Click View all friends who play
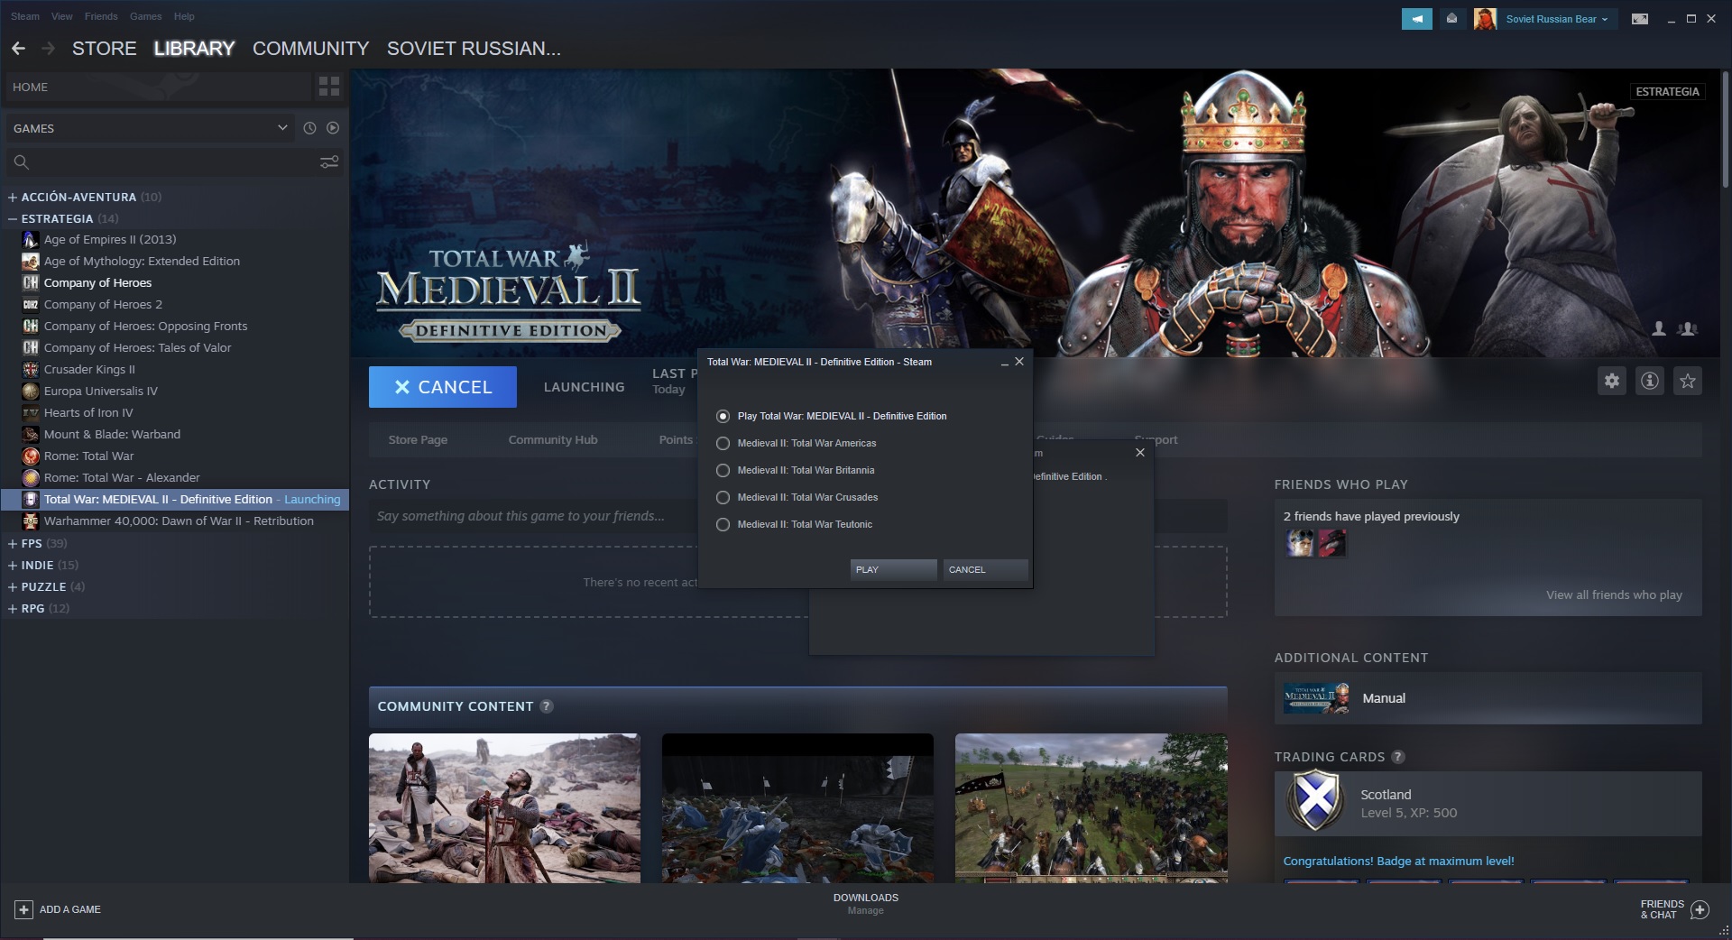This screenshot has height=940, width=1732. (x=1614, y=594)
